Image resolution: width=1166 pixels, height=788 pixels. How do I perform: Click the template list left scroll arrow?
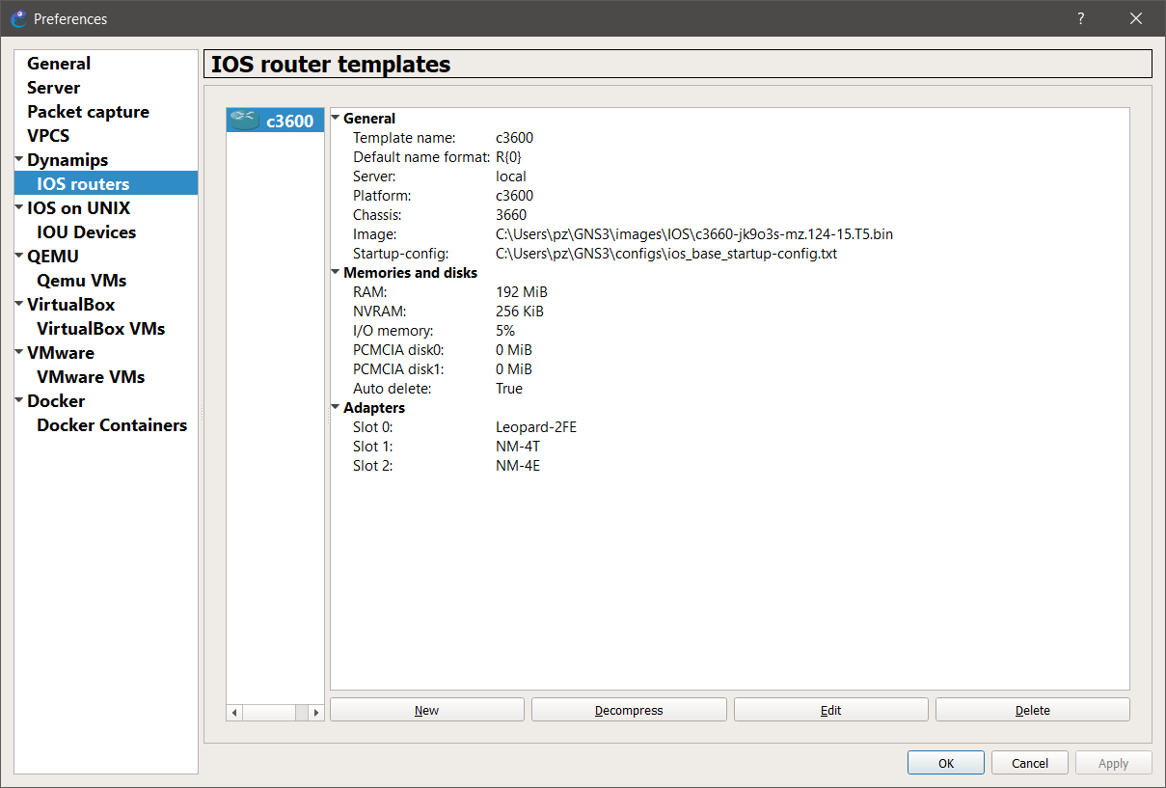[234, 713]
